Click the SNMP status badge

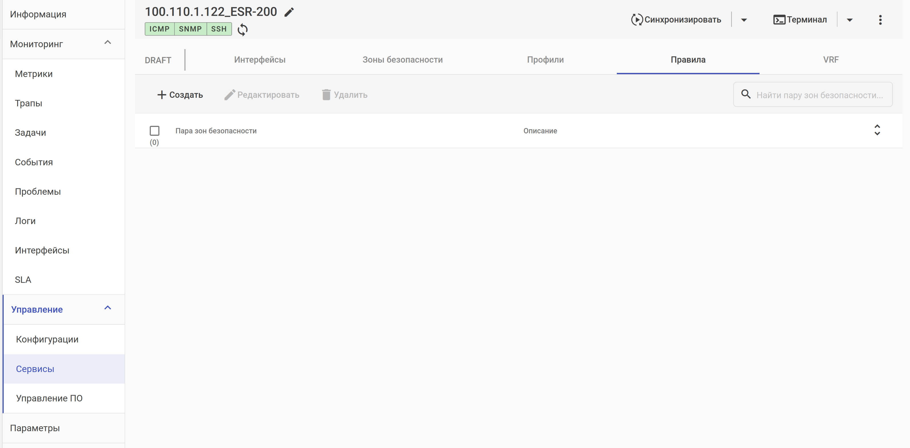point(190,29)
